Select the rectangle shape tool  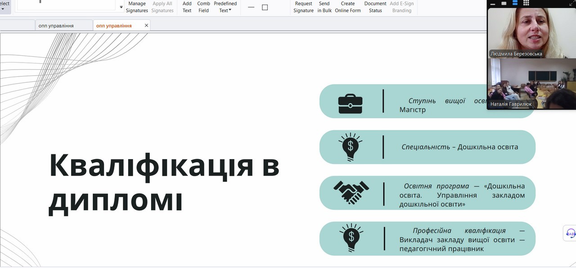pos(265,7)
